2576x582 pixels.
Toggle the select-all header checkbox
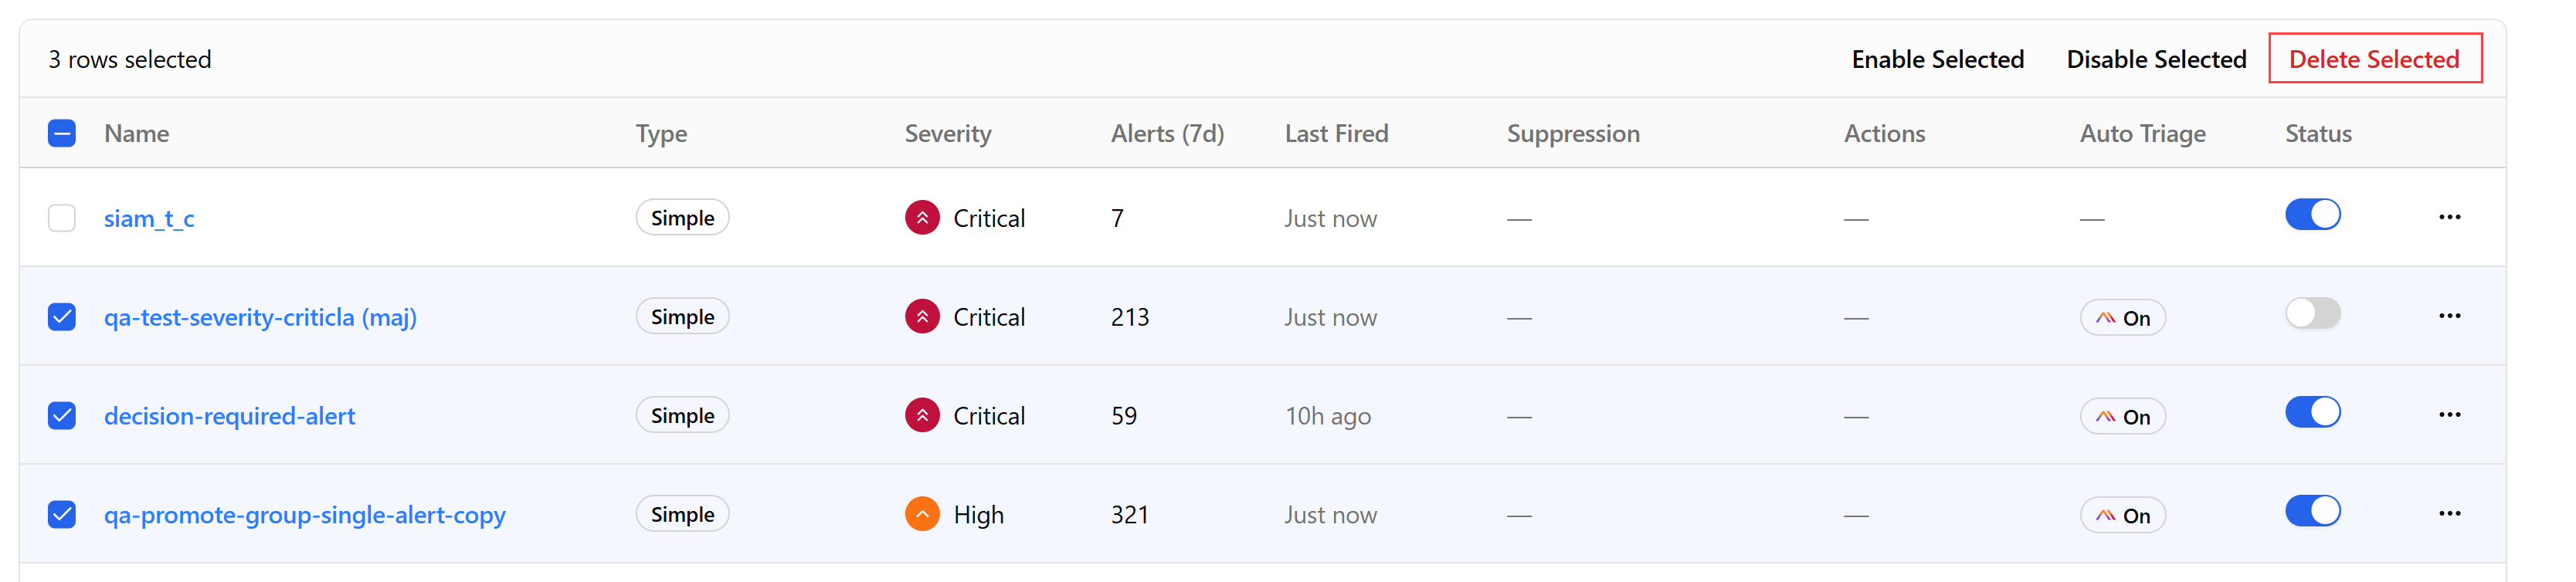point(62,133)
